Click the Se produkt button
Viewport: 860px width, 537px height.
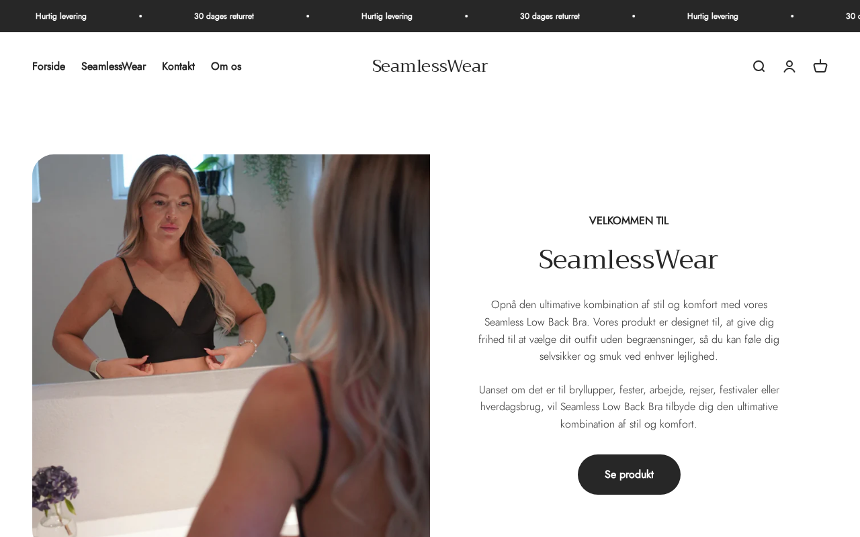[629, 475]
